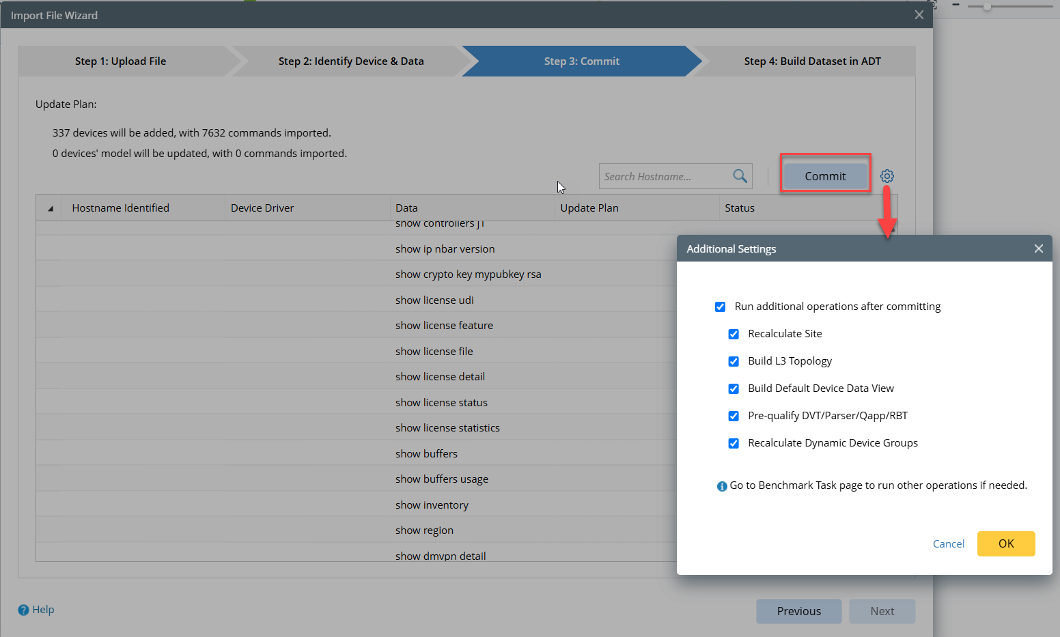Confirm settings with the OK button
Image resolution: width=1060 pixels, height=637 pixels.
pyautogui.click(x=1005, y=543)
